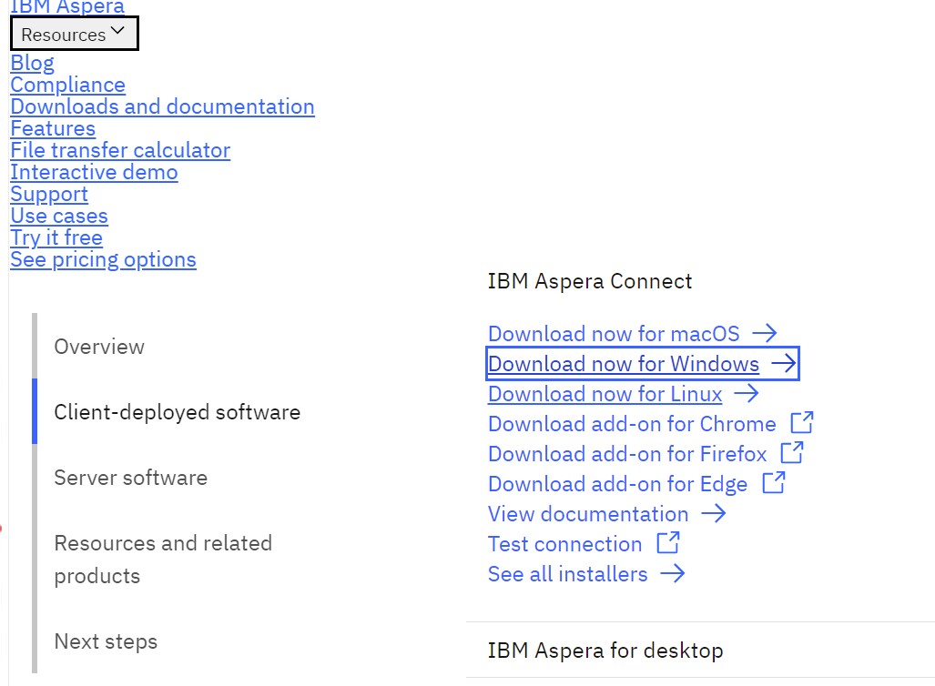Select Overview in side navigation
This screenshot has height=686, width=935.
click(x=99, y=347)
